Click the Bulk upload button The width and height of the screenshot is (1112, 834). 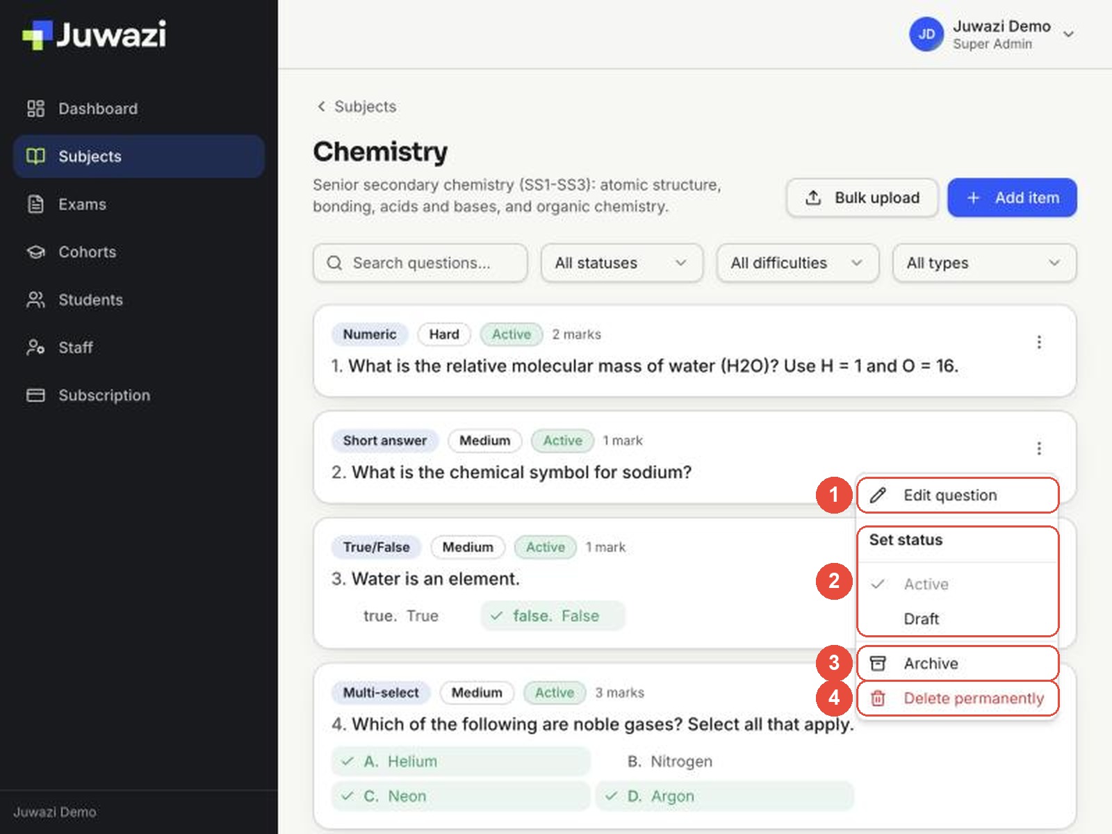(x=862, y=197)
